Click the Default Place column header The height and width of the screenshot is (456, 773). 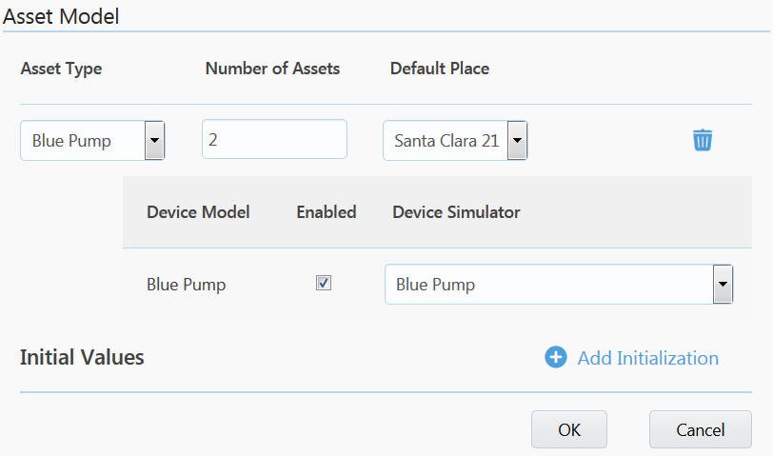[440, 69]
